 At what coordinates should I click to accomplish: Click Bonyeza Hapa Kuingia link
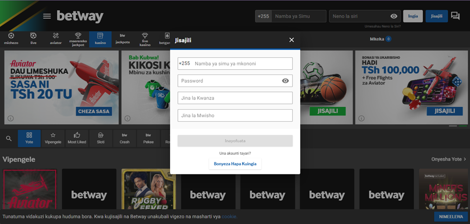click(235, 164)
